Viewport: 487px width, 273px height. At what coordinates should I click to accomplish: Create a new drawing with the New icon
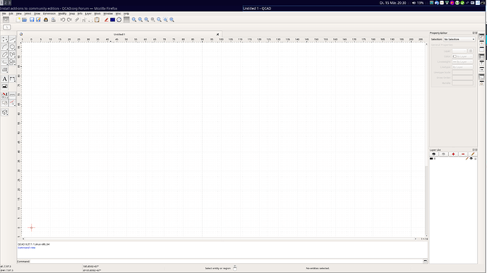[18, 20]
